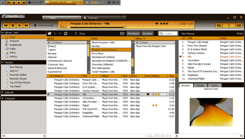Open the Auto DJ playlist
The width and height of the screenshot is (245, 139).
[x=14, y=71]
